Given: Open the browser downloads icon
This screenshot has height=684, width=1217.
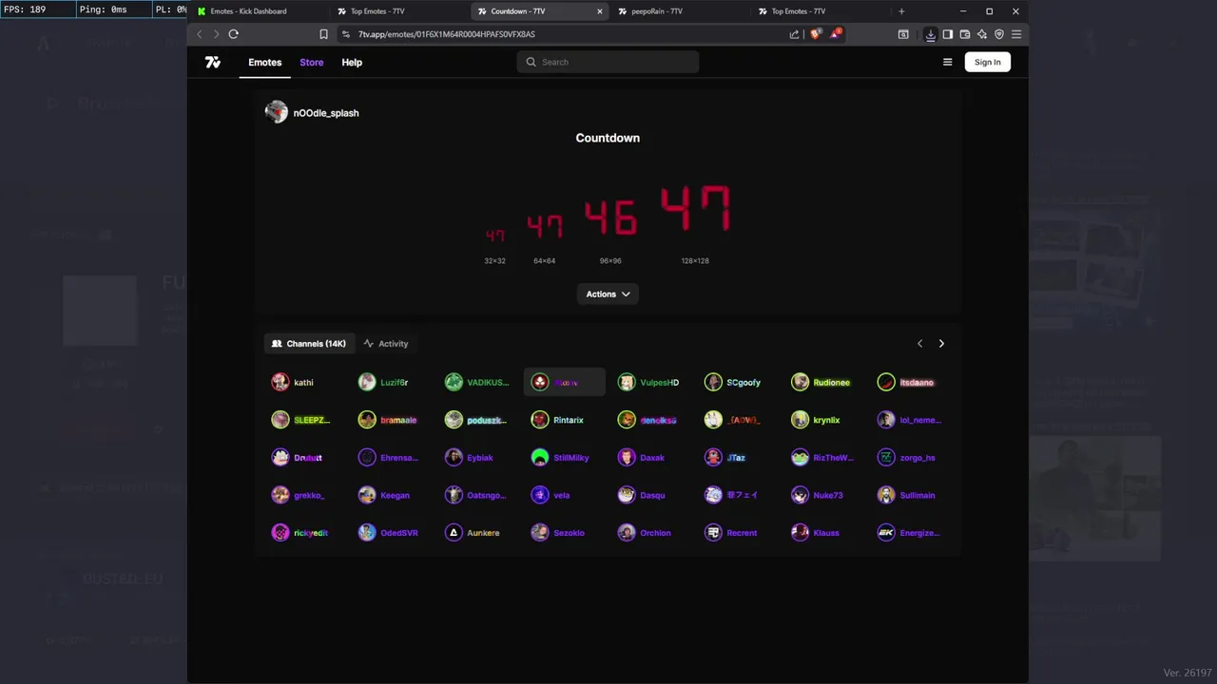Looking at the screenshot, I should (x=931, y=34).
